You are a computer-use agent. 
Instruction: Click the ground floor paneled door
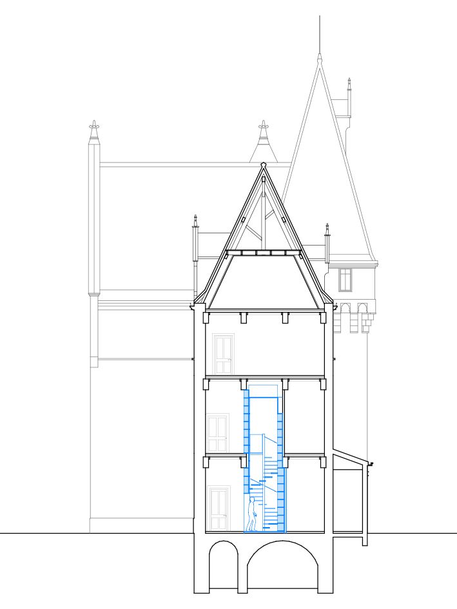(219, 509)
